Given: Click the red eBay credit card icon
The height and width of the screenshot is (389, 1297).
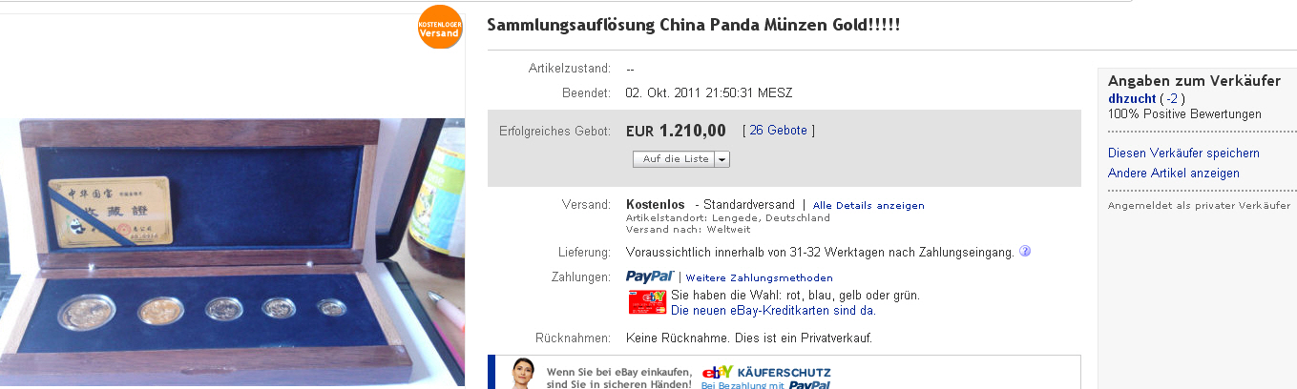Looking at the screenshot, I should click(647, 302).
